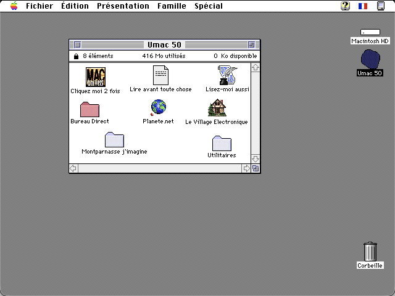Select the Montparnasse j'imagine folder
This screenshot has width=395, height=296.
click(x=114, y=140)
